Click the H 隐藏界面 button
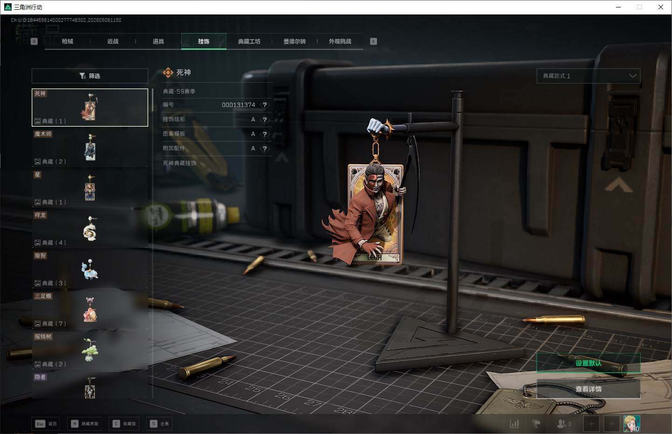 (x=85, y=424)
